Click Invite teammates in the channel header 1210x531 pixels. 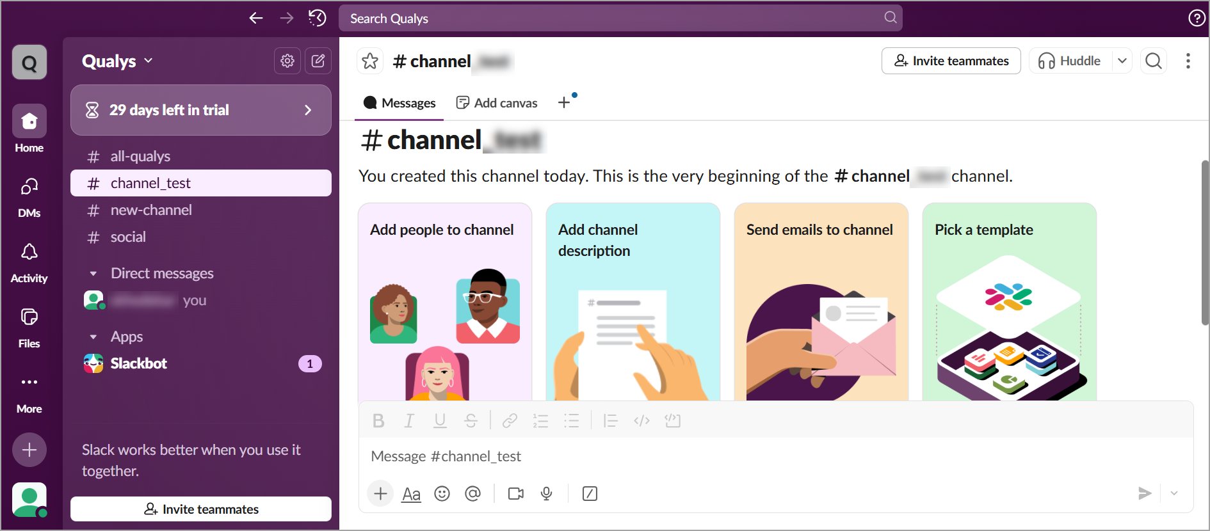point(951,61)
